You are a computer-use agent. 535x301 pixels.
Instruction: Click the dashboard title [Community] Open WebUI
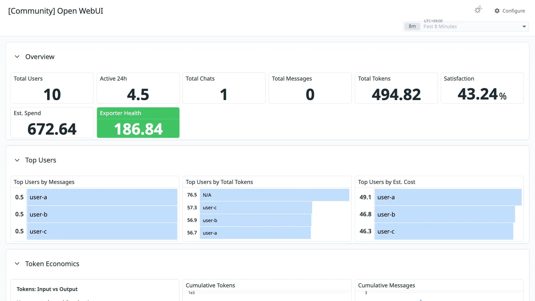pyautogui.click(x=56, y=11)
